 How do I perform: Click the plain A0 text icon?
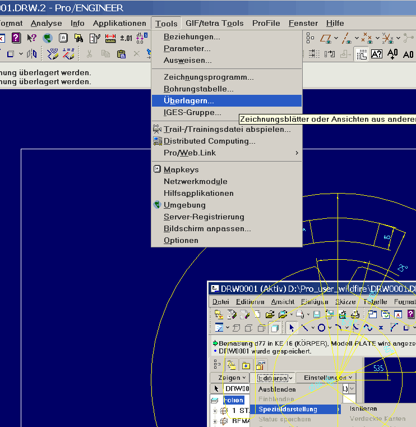[408, 54]
